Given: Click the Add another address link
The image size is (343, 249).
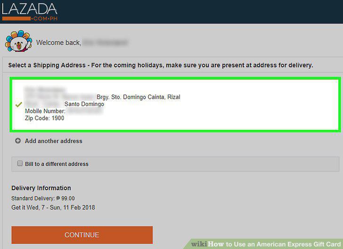Looking at the screenshot, I should tap(54, 141).
